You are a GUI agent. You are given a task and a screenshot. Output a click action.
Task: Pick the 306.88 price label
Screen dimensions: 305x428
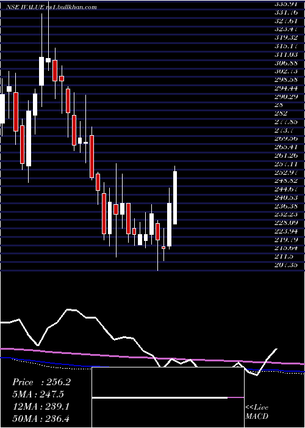(x=287, y=62)
